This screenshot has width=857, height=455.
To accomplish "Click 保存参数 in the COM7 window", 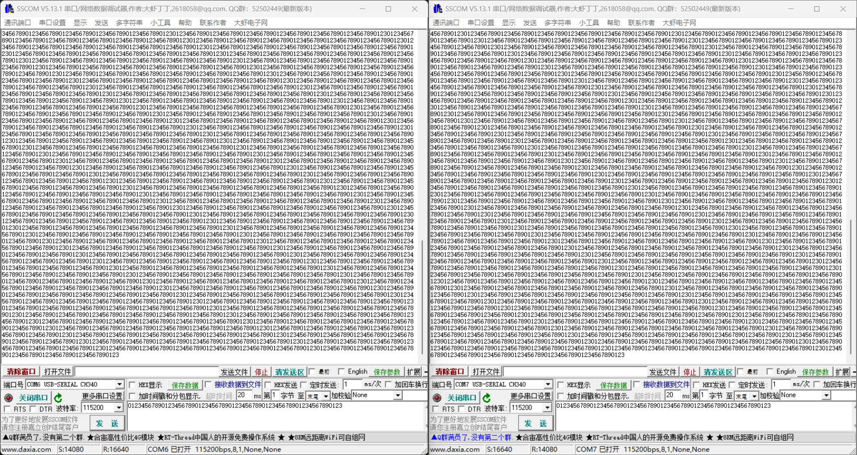I will 815,372.
